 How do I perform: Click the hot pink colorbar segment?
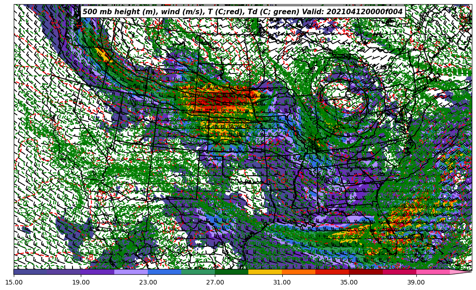[432, 272]
